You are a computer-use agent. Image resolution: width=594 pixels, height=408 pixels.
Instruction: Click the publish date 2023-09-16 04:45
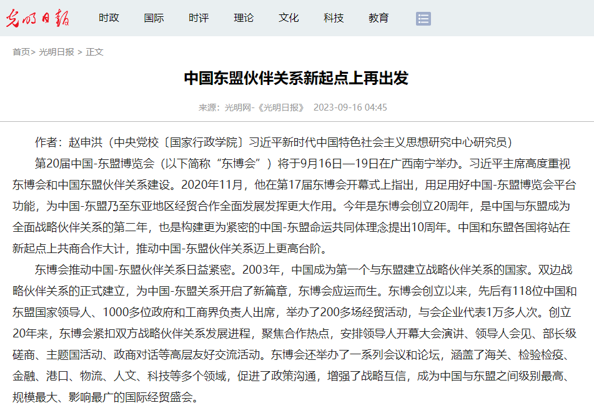tap(350, 107)
